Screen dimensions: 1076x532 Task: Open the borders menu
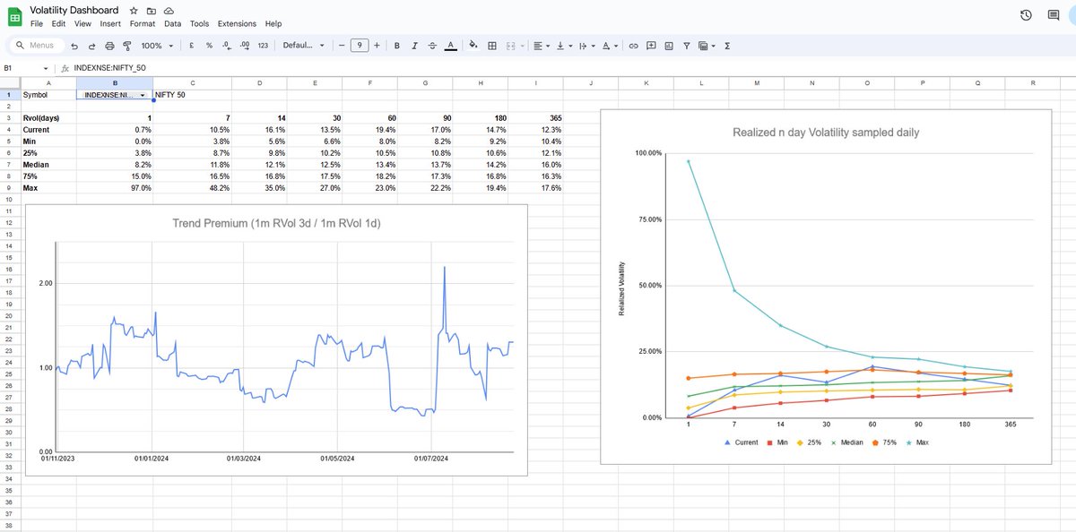pyautogui.click(x=492, y=46)
